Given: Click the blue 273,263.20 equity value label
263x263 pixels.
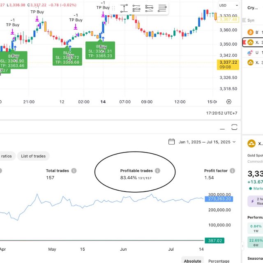Looking at the screenshot, I should 219,199.
